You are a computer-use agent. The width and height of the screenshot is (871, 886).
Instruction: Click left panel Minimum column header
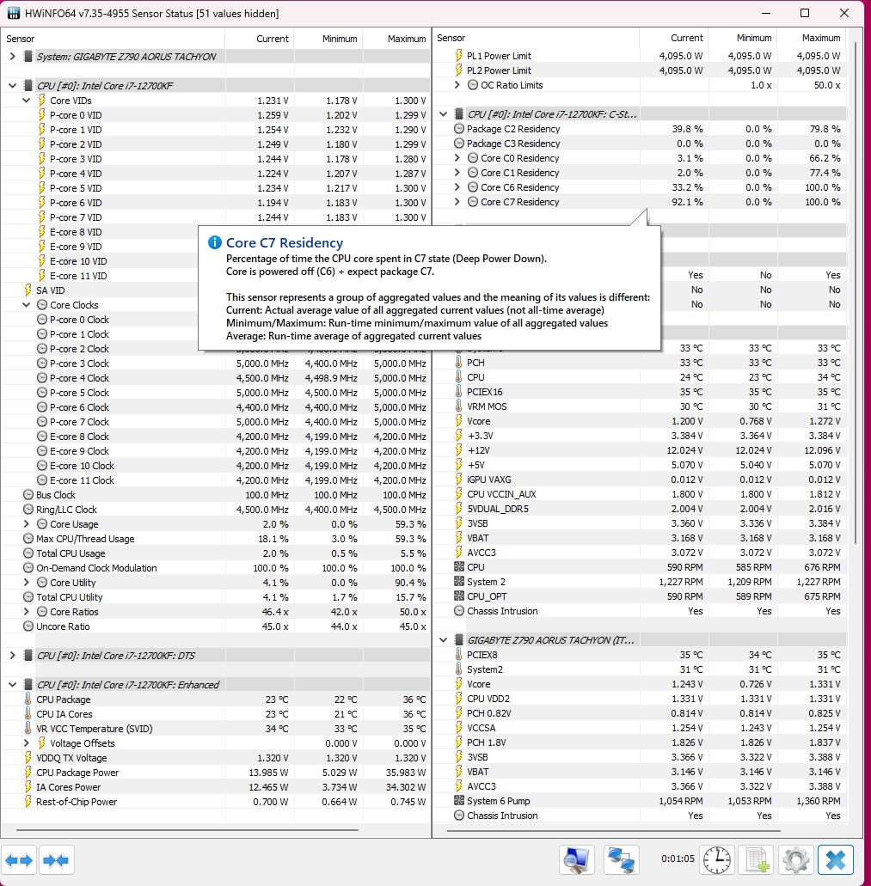click(x=328, y=39)
